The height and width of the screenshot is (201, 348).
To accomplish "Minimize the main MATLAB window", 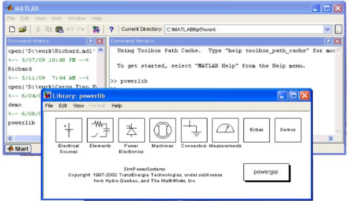I will (x=315, y=8).
